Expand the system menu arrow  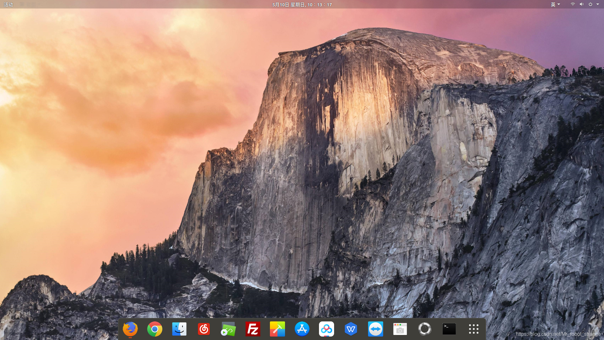click(x=598, y=4)
